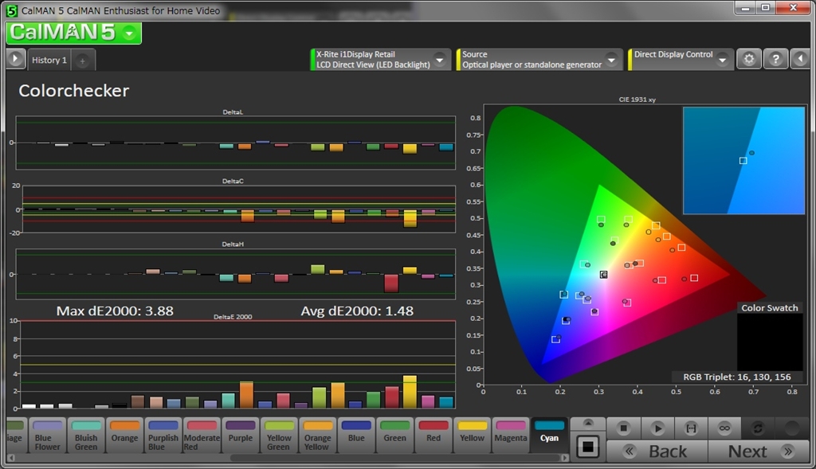Click the DeltaL chart title
This screenshot has height=469, width=816.
pyautogui.click(x=233, y=111)
